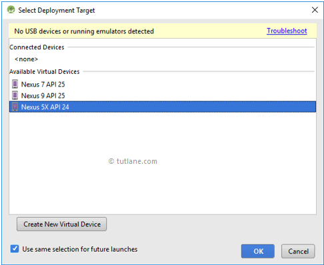
Task: Click the Available Virtual Devices header
Action: (44, 71)
